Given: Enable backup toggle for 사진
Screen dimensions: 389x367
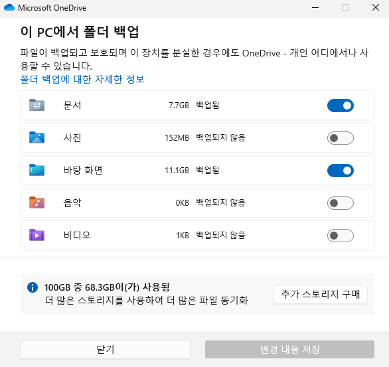Looking at the screenshot, I should [x=341, y=138].
